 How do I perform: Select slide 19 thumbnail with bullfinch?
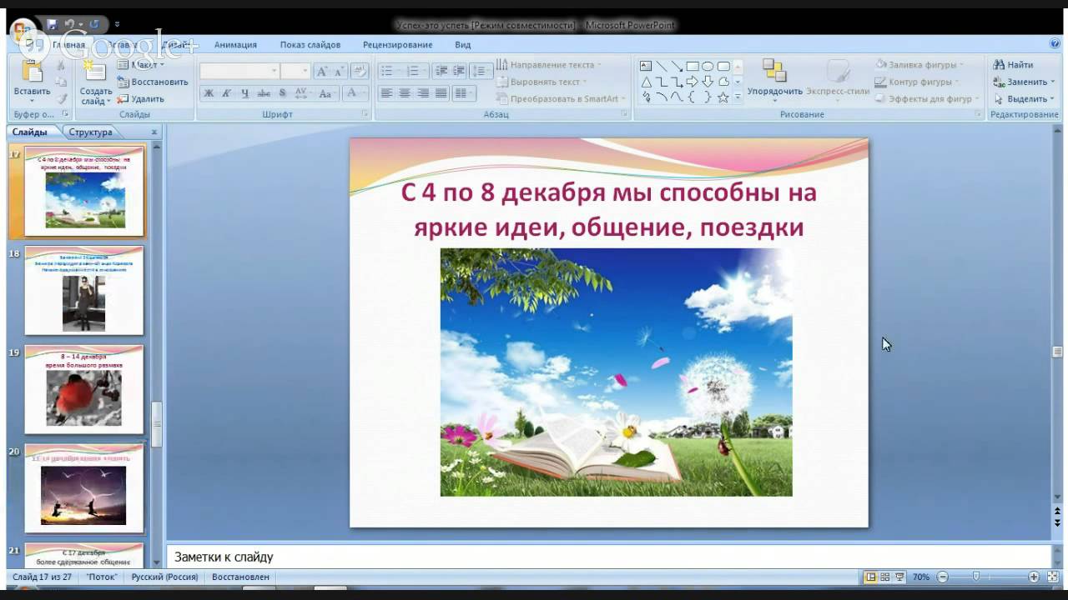[84, 389]
